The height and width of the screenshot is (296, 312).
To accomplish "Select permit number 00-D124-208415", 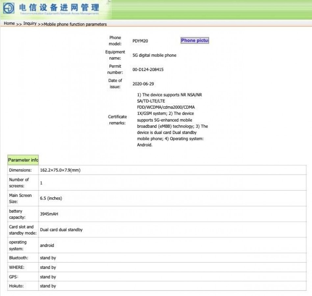I will coord(148,70).
